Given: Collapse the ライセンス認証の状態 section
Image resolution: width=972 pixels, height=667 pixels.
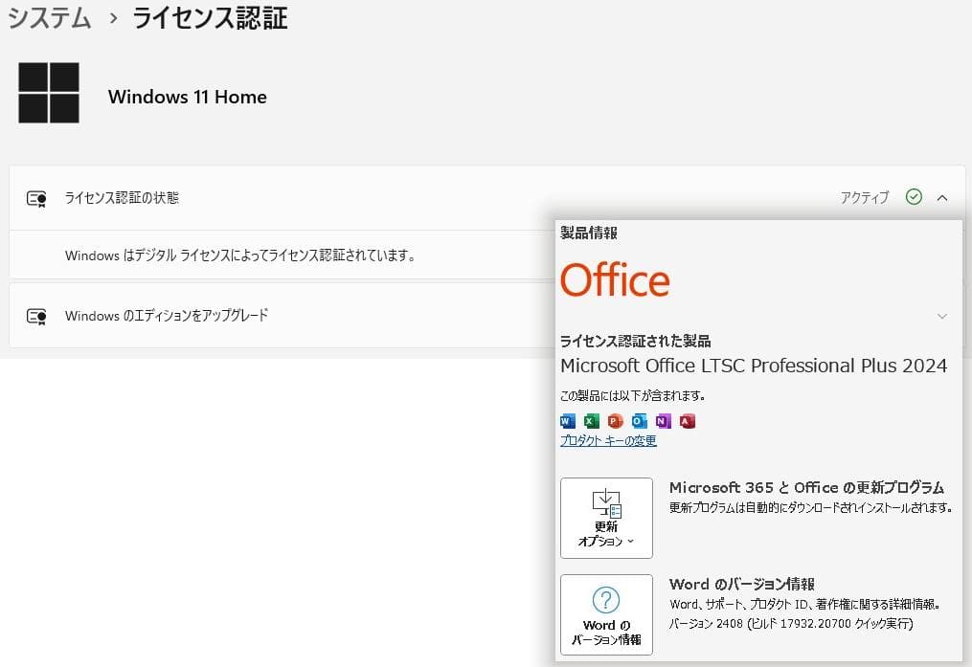Looking at the screenshot, I should click(942, 197).
